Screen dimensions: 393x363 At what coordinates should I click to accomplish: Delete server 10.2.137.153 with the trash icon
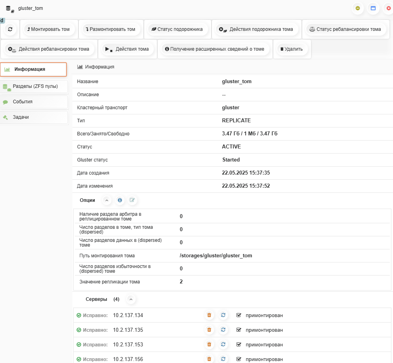tap(209, 344)
